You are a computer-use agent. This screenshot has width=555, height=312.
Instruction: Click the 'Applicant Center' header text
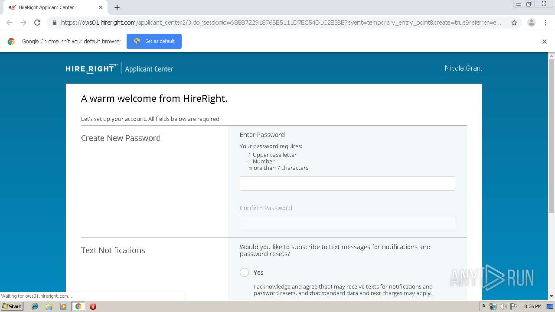(149, 69)
